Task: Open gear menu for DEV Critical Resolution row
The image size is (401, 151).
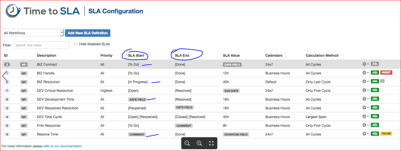Action: [x=366, y=90]
